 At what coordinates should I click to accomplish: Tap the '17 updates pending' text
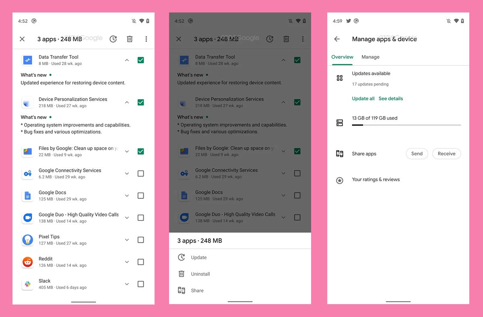(x=370, y=84)
